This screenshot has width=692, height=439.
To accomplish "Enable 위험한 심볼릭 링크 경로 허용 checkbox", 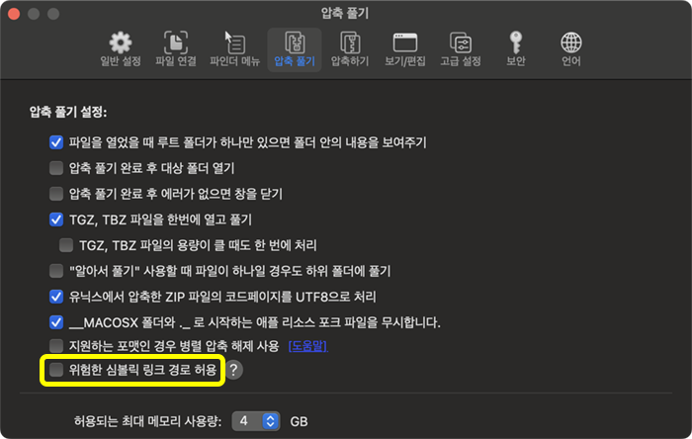I will pos(56,370).
